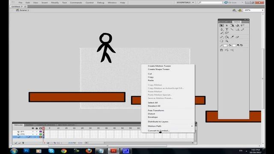The width and height of the screenshot is (274, 154).
Task: Click the Help search input field
Action: [210, 3]
